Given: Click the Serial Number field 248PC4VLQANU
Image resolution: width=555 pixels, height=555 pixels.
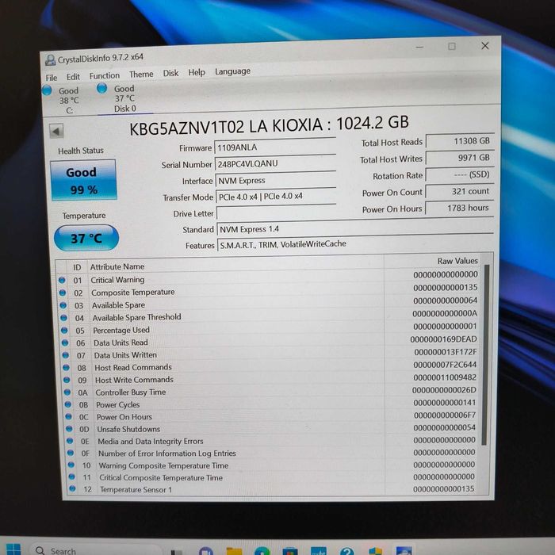Looking at the screenshot, I should tap(275, 163).
